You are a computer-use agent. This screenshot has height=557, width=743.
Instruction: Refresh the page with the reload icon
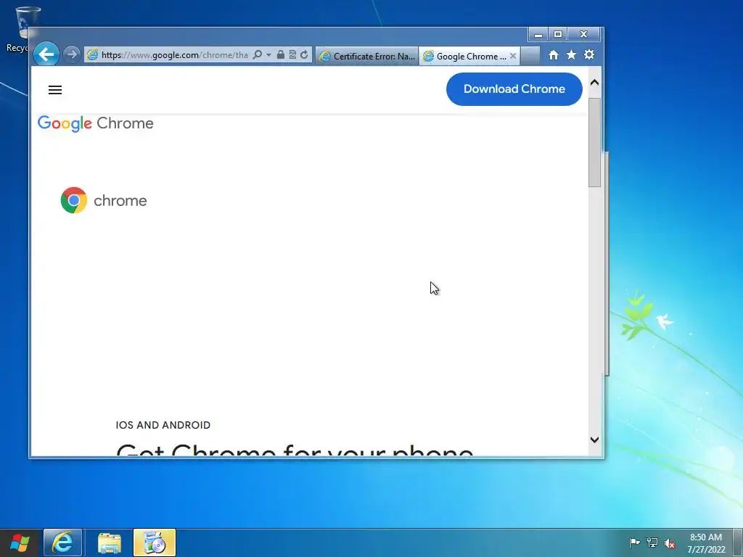304,54
